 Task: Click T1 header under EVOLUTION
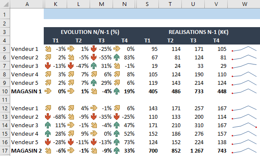(x=56, y=41)
